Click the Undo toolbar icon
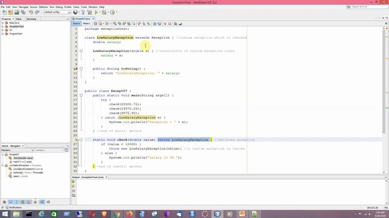The width and height of the screenshot is (389, 218). pyautogui.click(x=31, y=12)
